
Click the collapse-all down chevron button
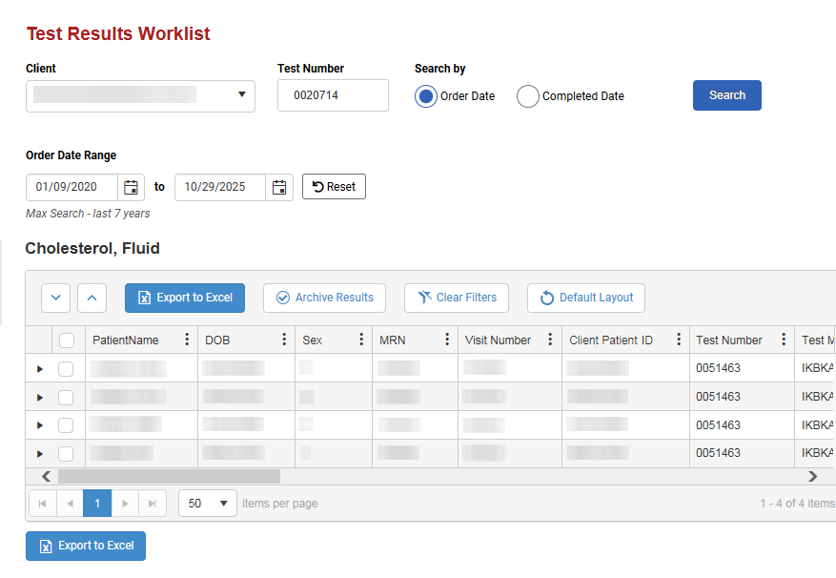click(55, 298)
